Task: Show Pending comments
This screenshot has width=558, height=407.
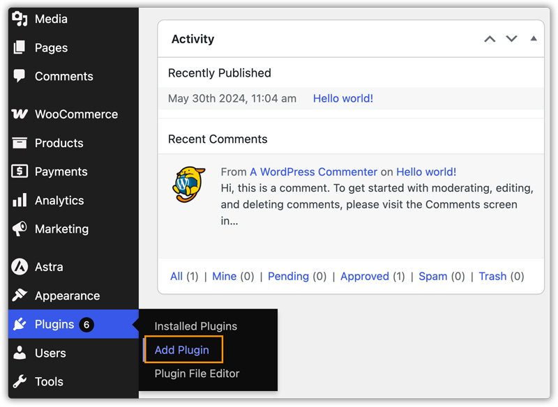Action: pyautogui.click(x=288, y=276)
